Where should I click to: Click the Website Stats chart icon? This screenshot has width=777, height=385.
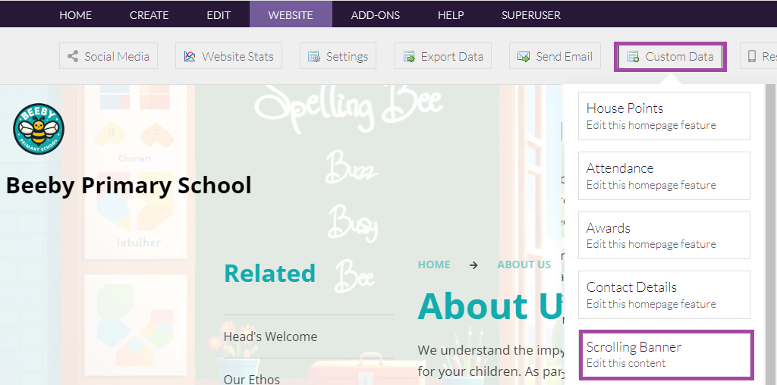click(190, 56)
